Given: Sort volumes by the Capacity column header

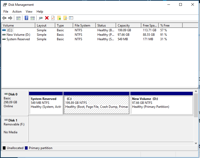Looking at the screenshot, I should coord(124,26).
